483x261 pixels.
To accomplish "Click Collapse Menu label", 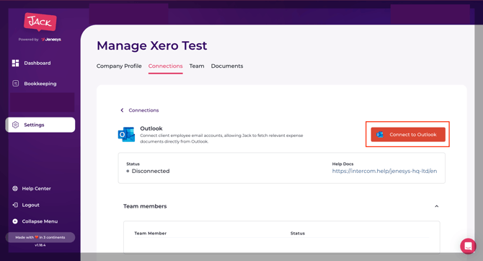I will point(40,221).
